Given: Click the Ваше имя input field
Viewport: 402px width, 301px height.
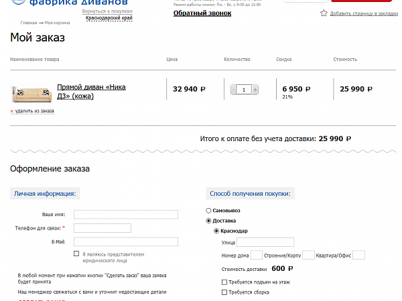Looking at the screenshot, I should point(126,215).
